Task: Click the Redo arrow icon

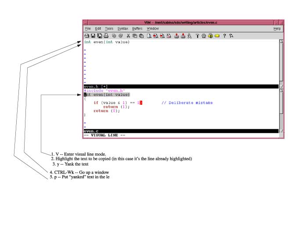Action: 120,35
